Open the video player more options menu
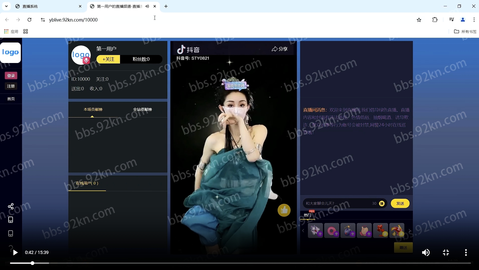 click(466, 252)
